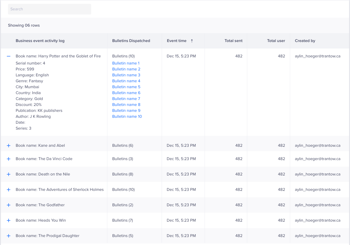The image size is (350, 245).
Task: Click Bulletins (7) in Heads You Win row
Action: [123, 220]
